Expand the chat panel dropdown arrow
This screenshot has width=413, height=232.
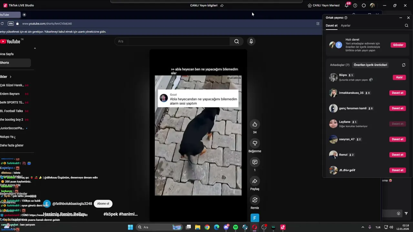click(406, 213)
